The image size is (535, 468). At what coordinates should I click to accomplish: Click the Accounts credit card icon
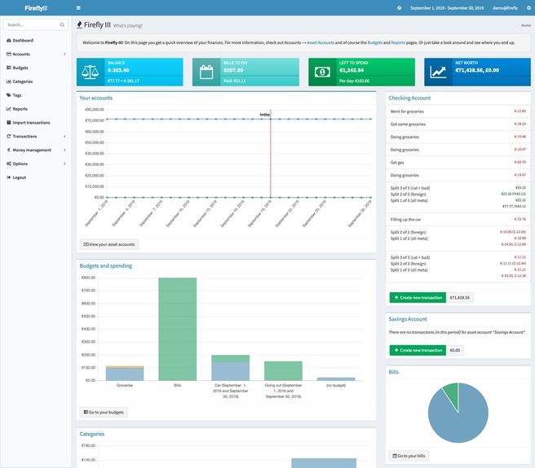(x=8, y=55)
